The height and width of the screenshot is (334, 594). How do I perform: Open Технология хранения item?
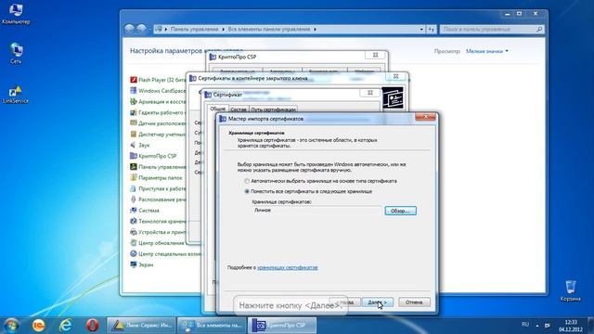pos(159,221)
